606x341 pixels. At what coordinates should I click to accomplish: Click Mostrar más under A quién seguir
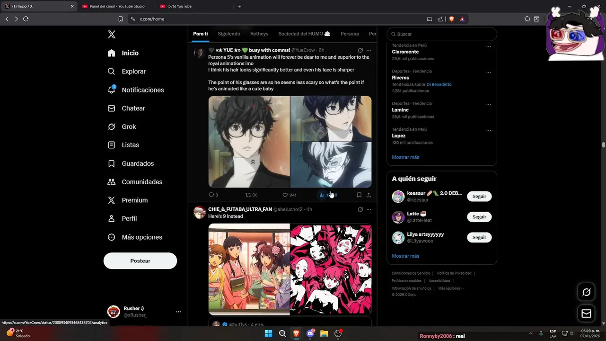pos(405,256)
